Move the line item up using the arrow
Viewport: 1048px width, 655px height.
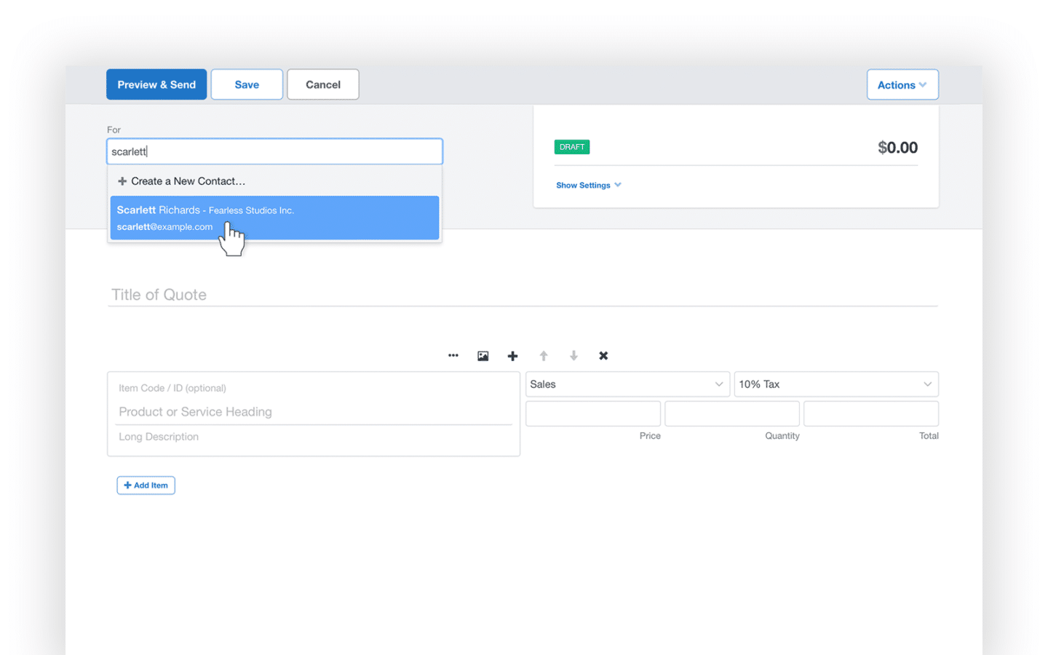(544, 355)
